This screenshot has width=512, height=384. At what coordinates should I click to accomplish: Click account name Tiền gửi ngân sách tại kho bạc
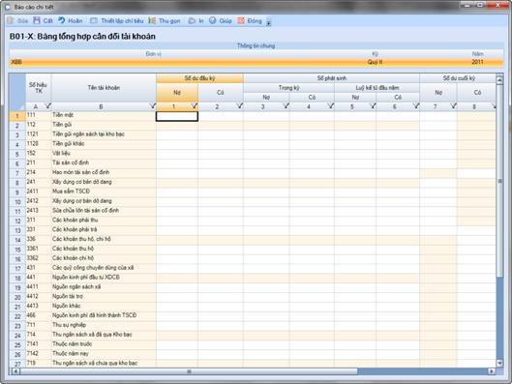click(x=88, y=133)
